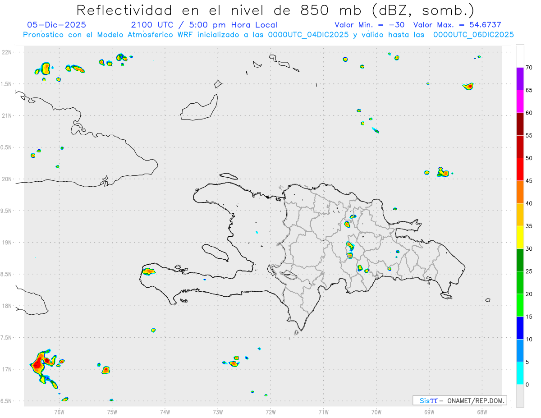Select the '19N' latitude label
This screenshot has height=418, width=541.
pos(7,243)
